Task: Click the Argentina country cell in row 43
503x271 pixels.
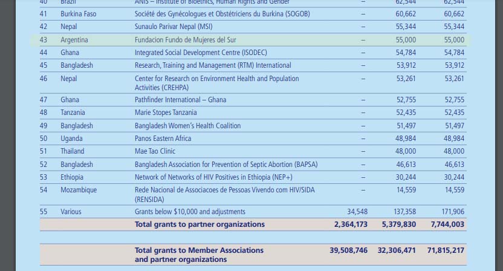Action: coord(74,40)
